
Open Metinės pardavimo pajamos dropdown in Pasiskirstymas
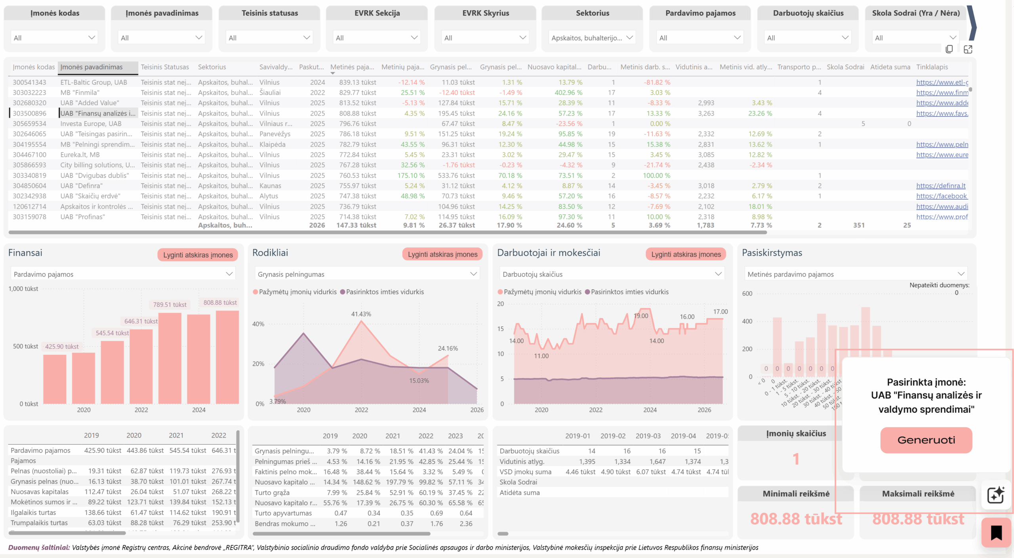856,274
